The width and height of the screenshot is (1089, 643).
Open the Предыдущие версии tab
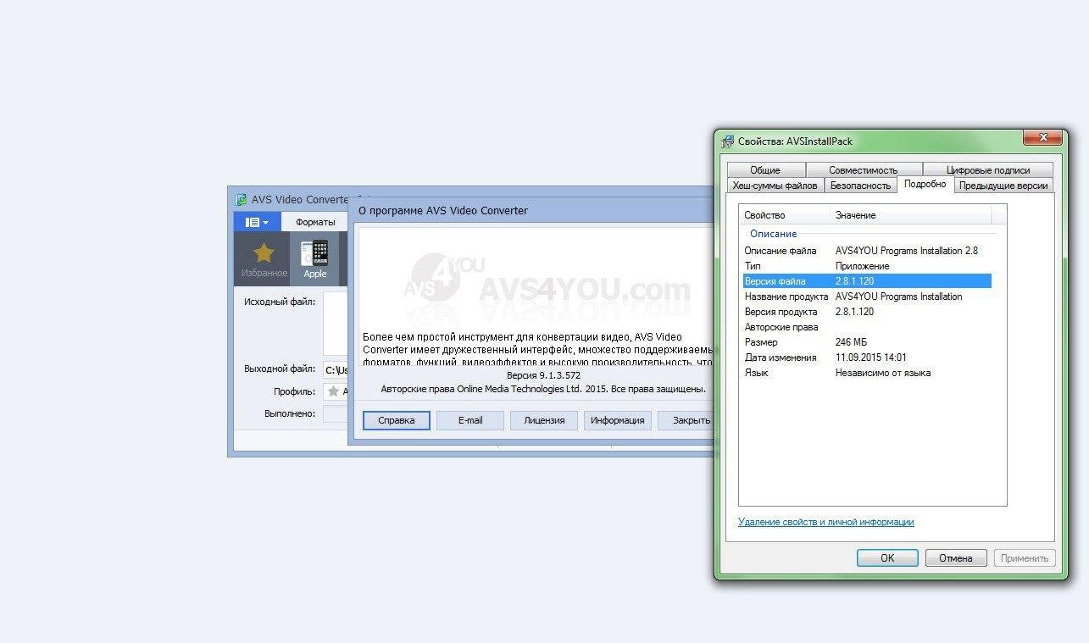tap(1003, 186)
